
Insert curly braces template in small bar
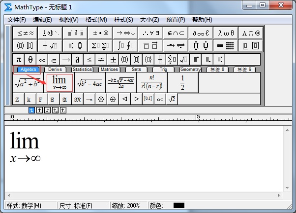click(148, 60)
